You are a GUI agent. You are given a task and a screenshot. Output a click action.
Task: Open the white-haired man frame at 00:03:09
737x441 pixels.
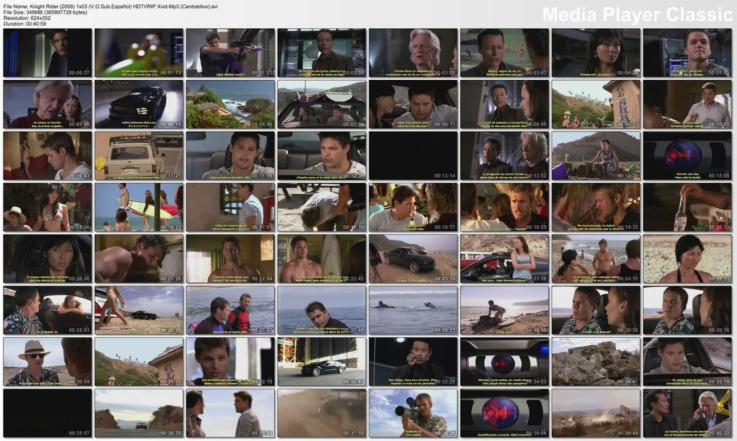(412, 53)
